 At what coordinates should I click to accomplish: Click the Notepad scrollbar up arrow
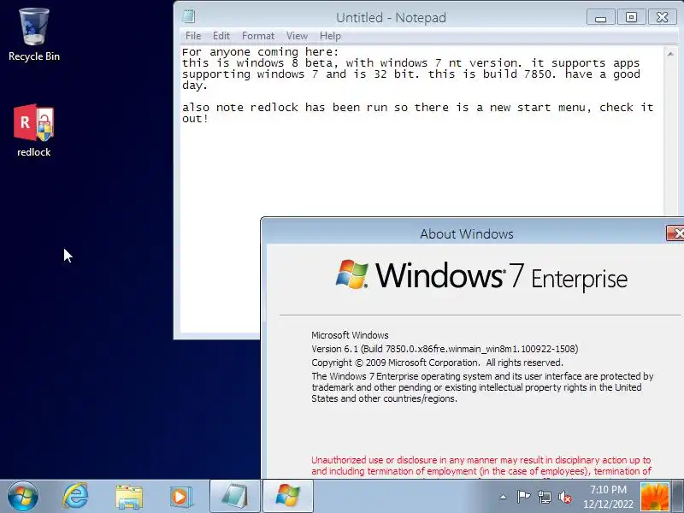point(670,54)
